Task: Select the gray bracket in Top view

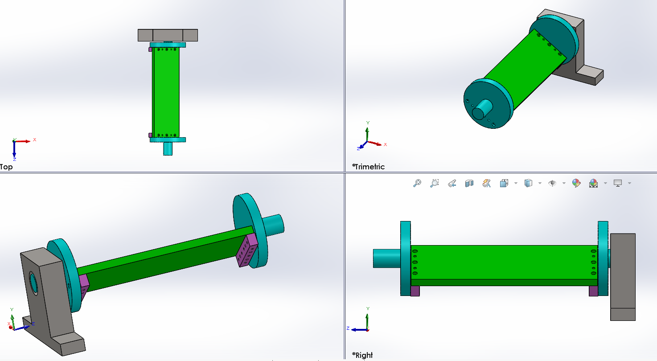Action: click(x=168, y=35)
